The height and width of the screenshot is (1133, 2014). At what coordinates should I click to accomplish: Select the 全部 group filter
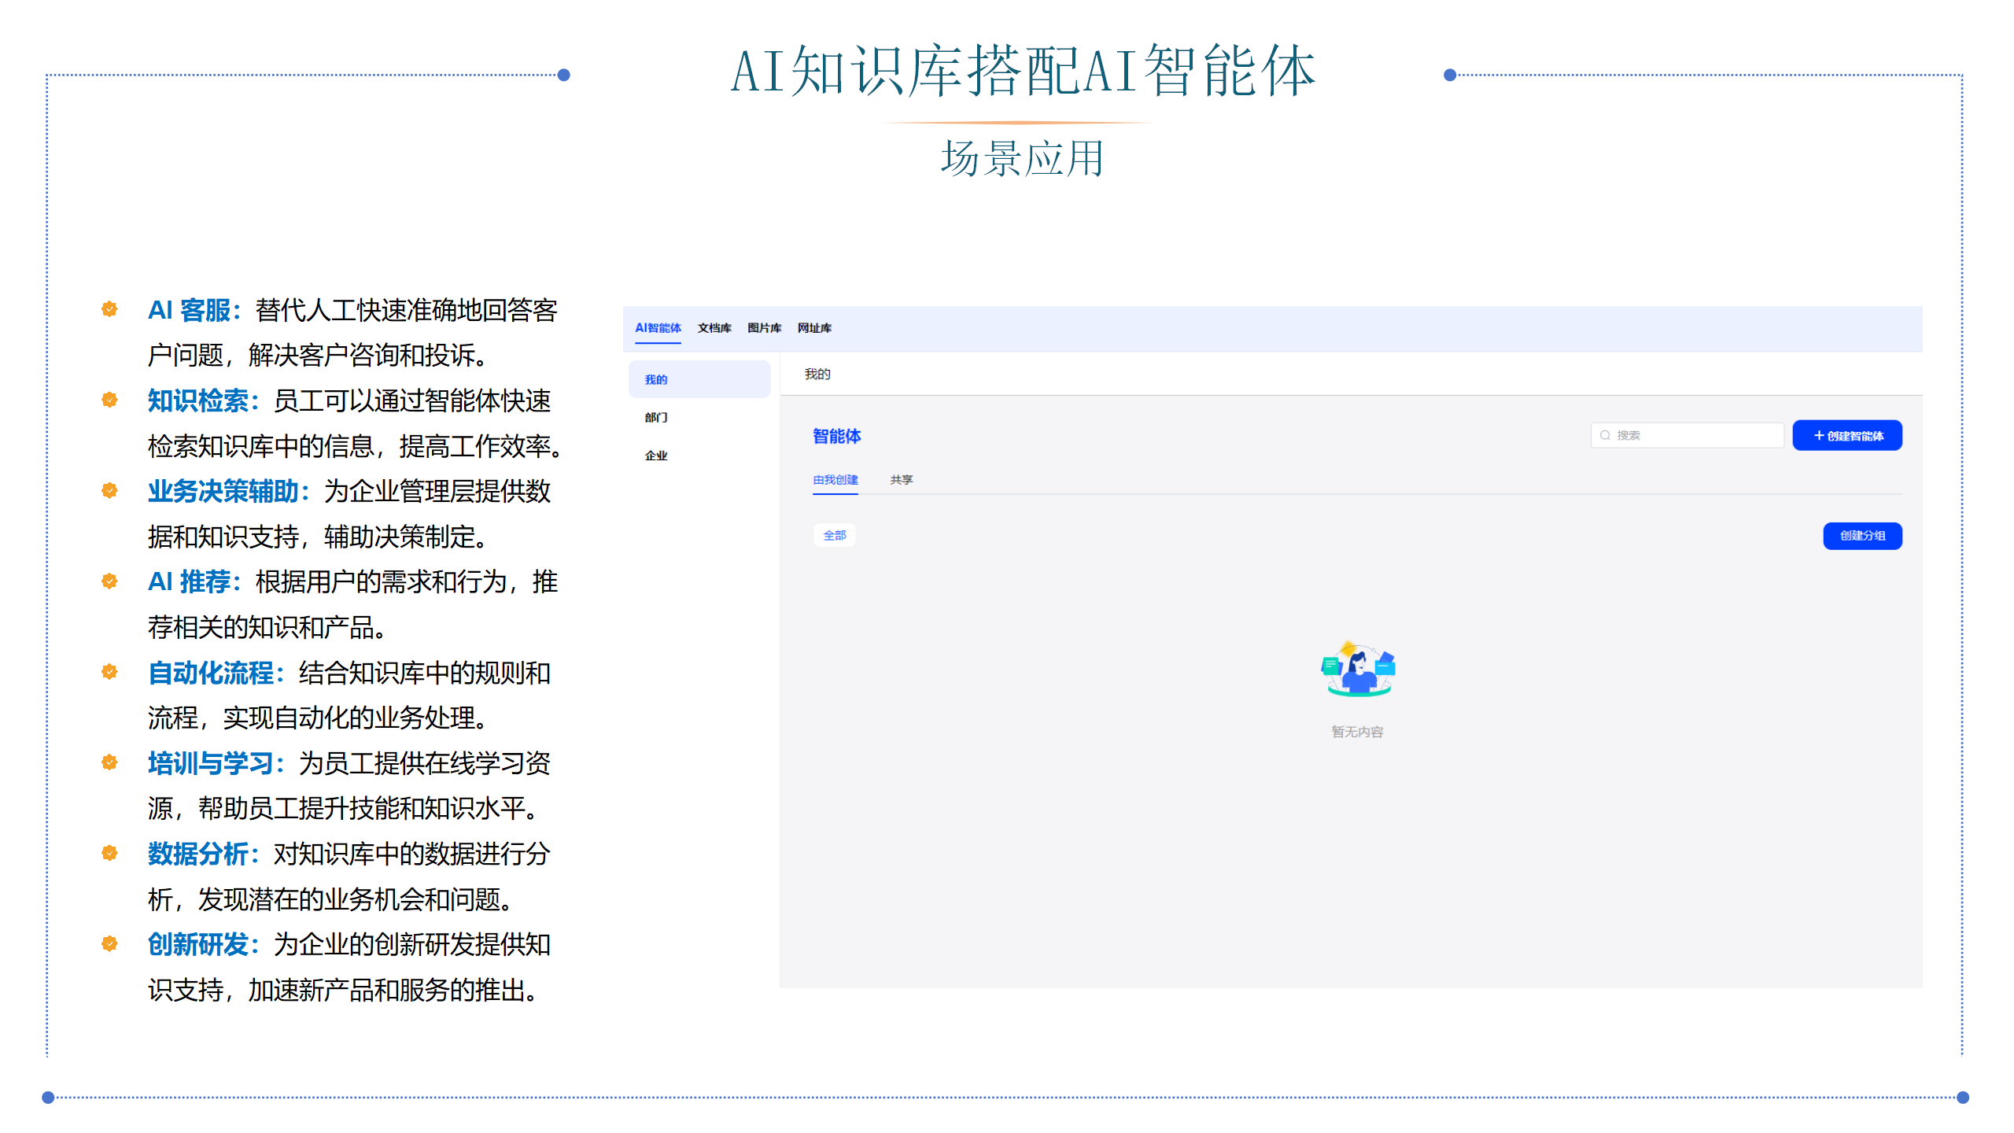coord(835,535)
